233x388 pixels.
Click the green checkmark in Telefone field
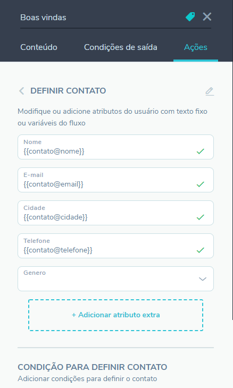point(201,250)
